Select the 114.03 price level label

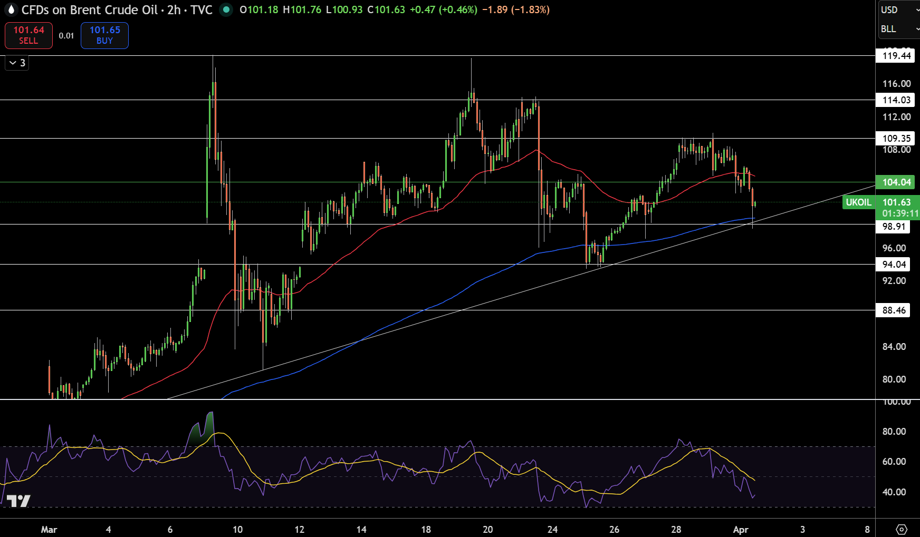[895, 100]
